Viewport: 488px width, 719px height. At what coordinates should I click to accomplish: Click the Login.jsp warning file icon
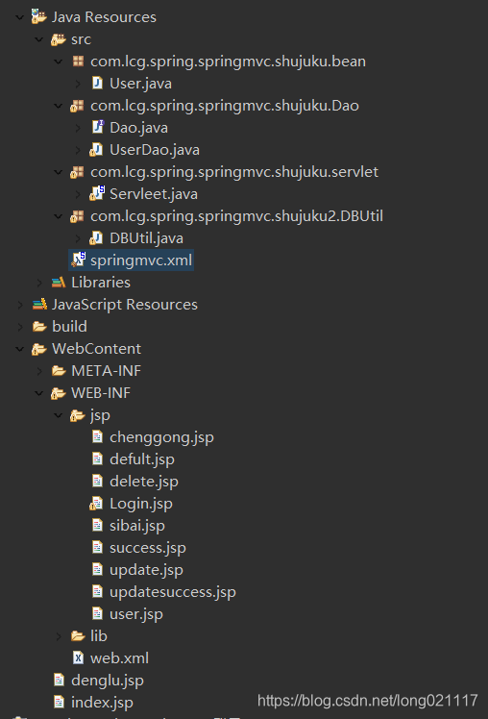[96, 504]
